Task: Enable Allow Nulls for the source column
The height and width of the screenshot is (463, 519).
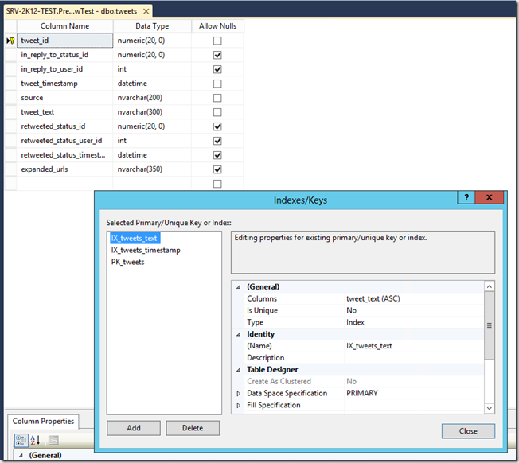Action: 217,98
